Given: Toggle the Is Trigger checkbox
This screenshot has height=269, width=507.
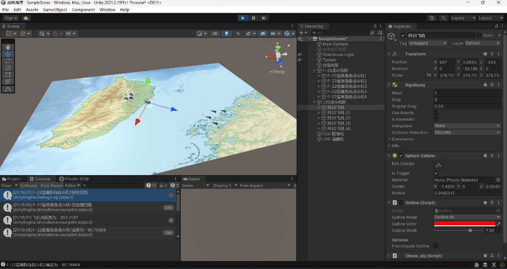Looking at the screenshot, I should click(436, 173).
